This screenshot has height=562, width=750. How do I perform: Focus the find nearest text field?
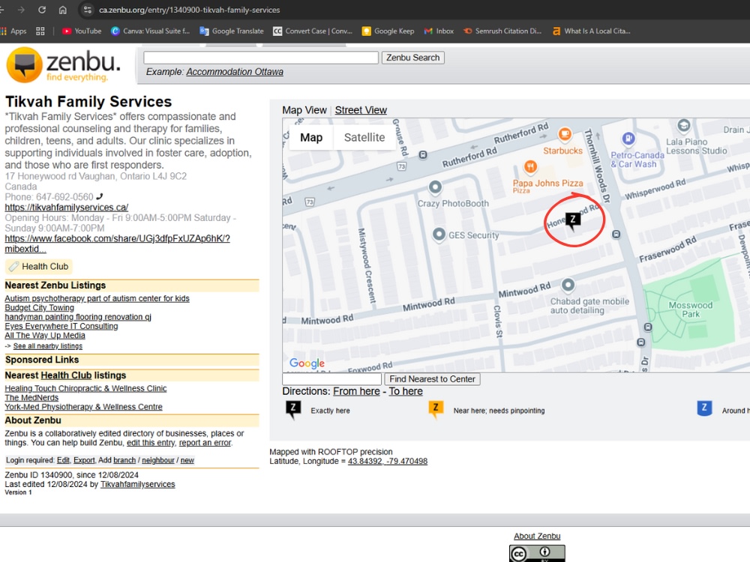(331, 379)
